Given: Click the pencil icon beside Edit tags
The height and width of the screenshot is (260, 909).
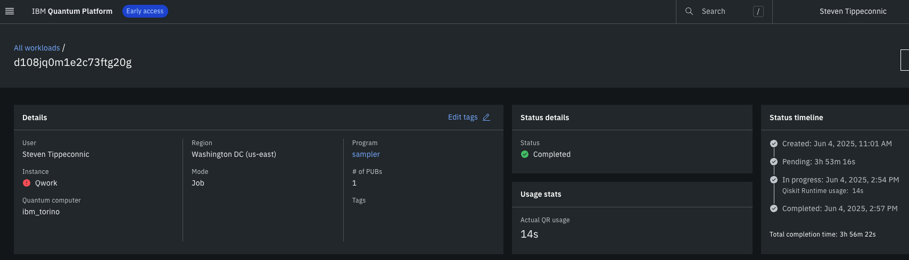Looking at the screenshot, I should click(486, 118).
